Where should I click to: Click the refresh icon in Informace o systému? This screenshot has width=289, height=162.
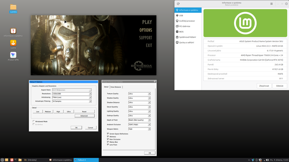click(x=178, y=4)
